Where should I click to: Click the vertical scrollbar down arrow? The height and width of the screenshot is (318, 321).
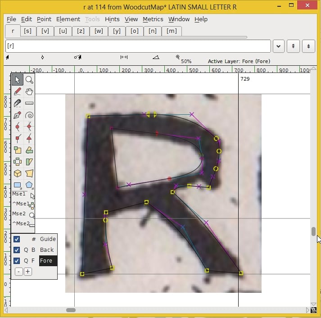pos(313,304)
